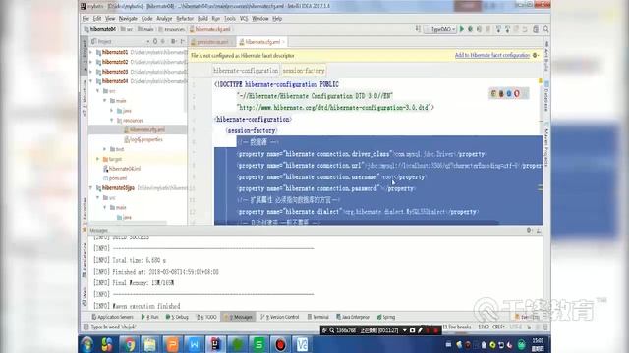The image size is (629, 353).
Task: Open Search Everywhere magnifier icon
Action: (x=546, y=29)
